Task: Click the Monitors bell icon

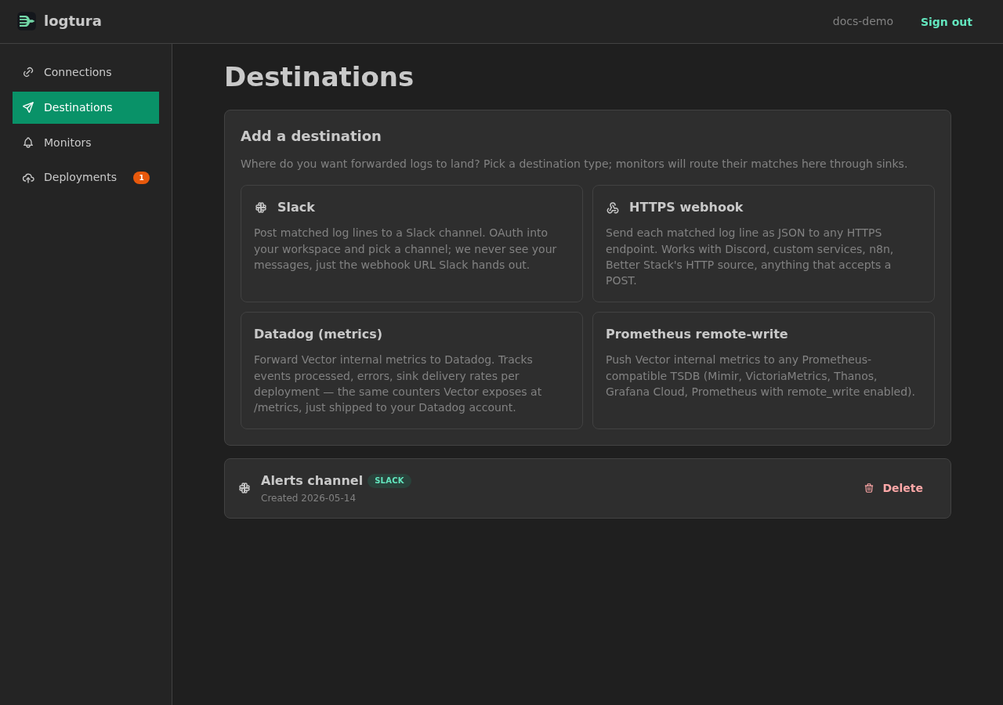Action: click(28, 143)
